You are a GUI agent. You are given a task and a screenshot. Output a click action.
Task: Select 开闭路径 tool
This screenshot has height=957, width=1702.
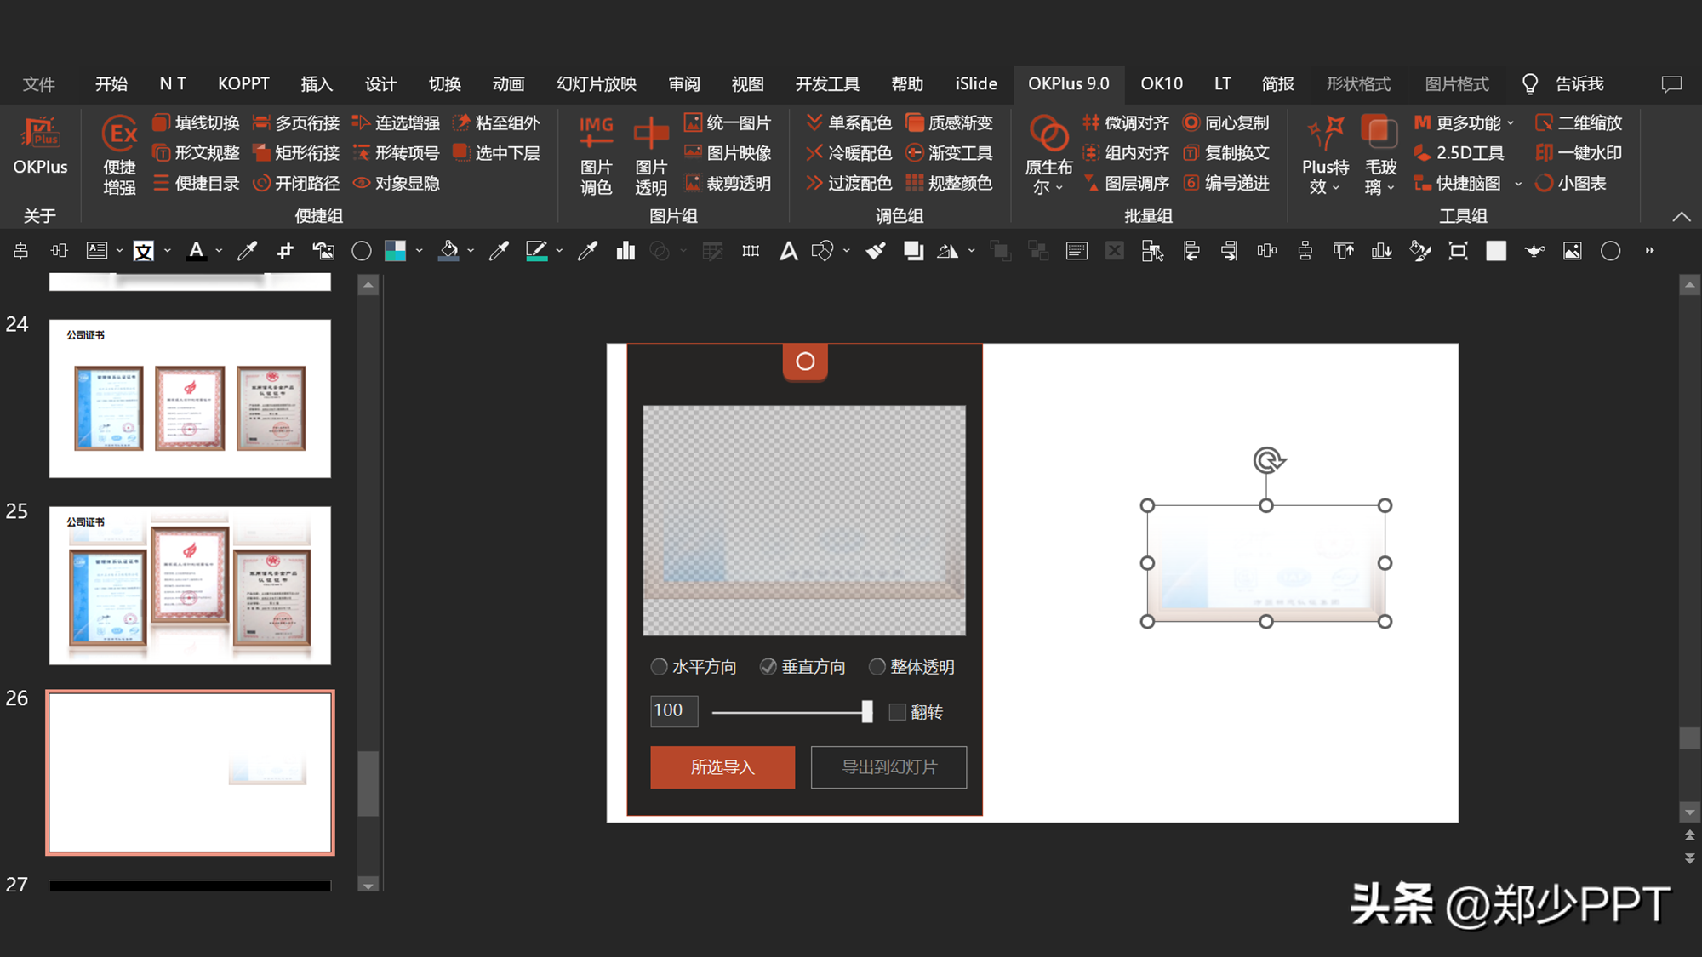click(297, 183)
